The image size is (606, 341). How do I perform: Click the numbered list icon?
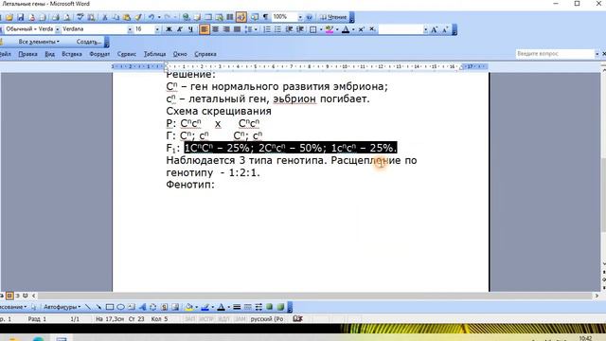tap(267, 29)
